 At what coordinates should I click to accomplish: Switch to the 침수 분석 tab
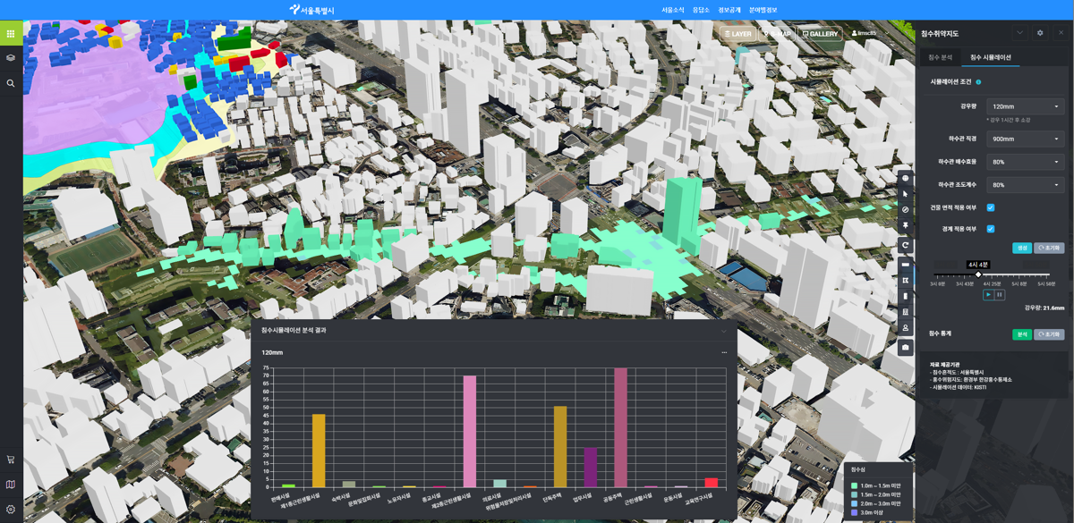[x=940, y=57]
